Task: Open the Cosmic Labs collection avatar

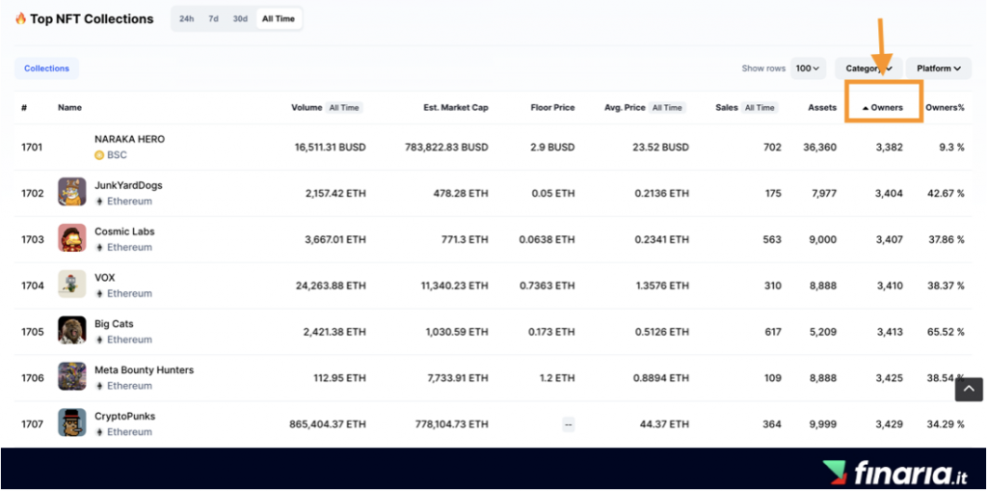Action: (71, 237)
